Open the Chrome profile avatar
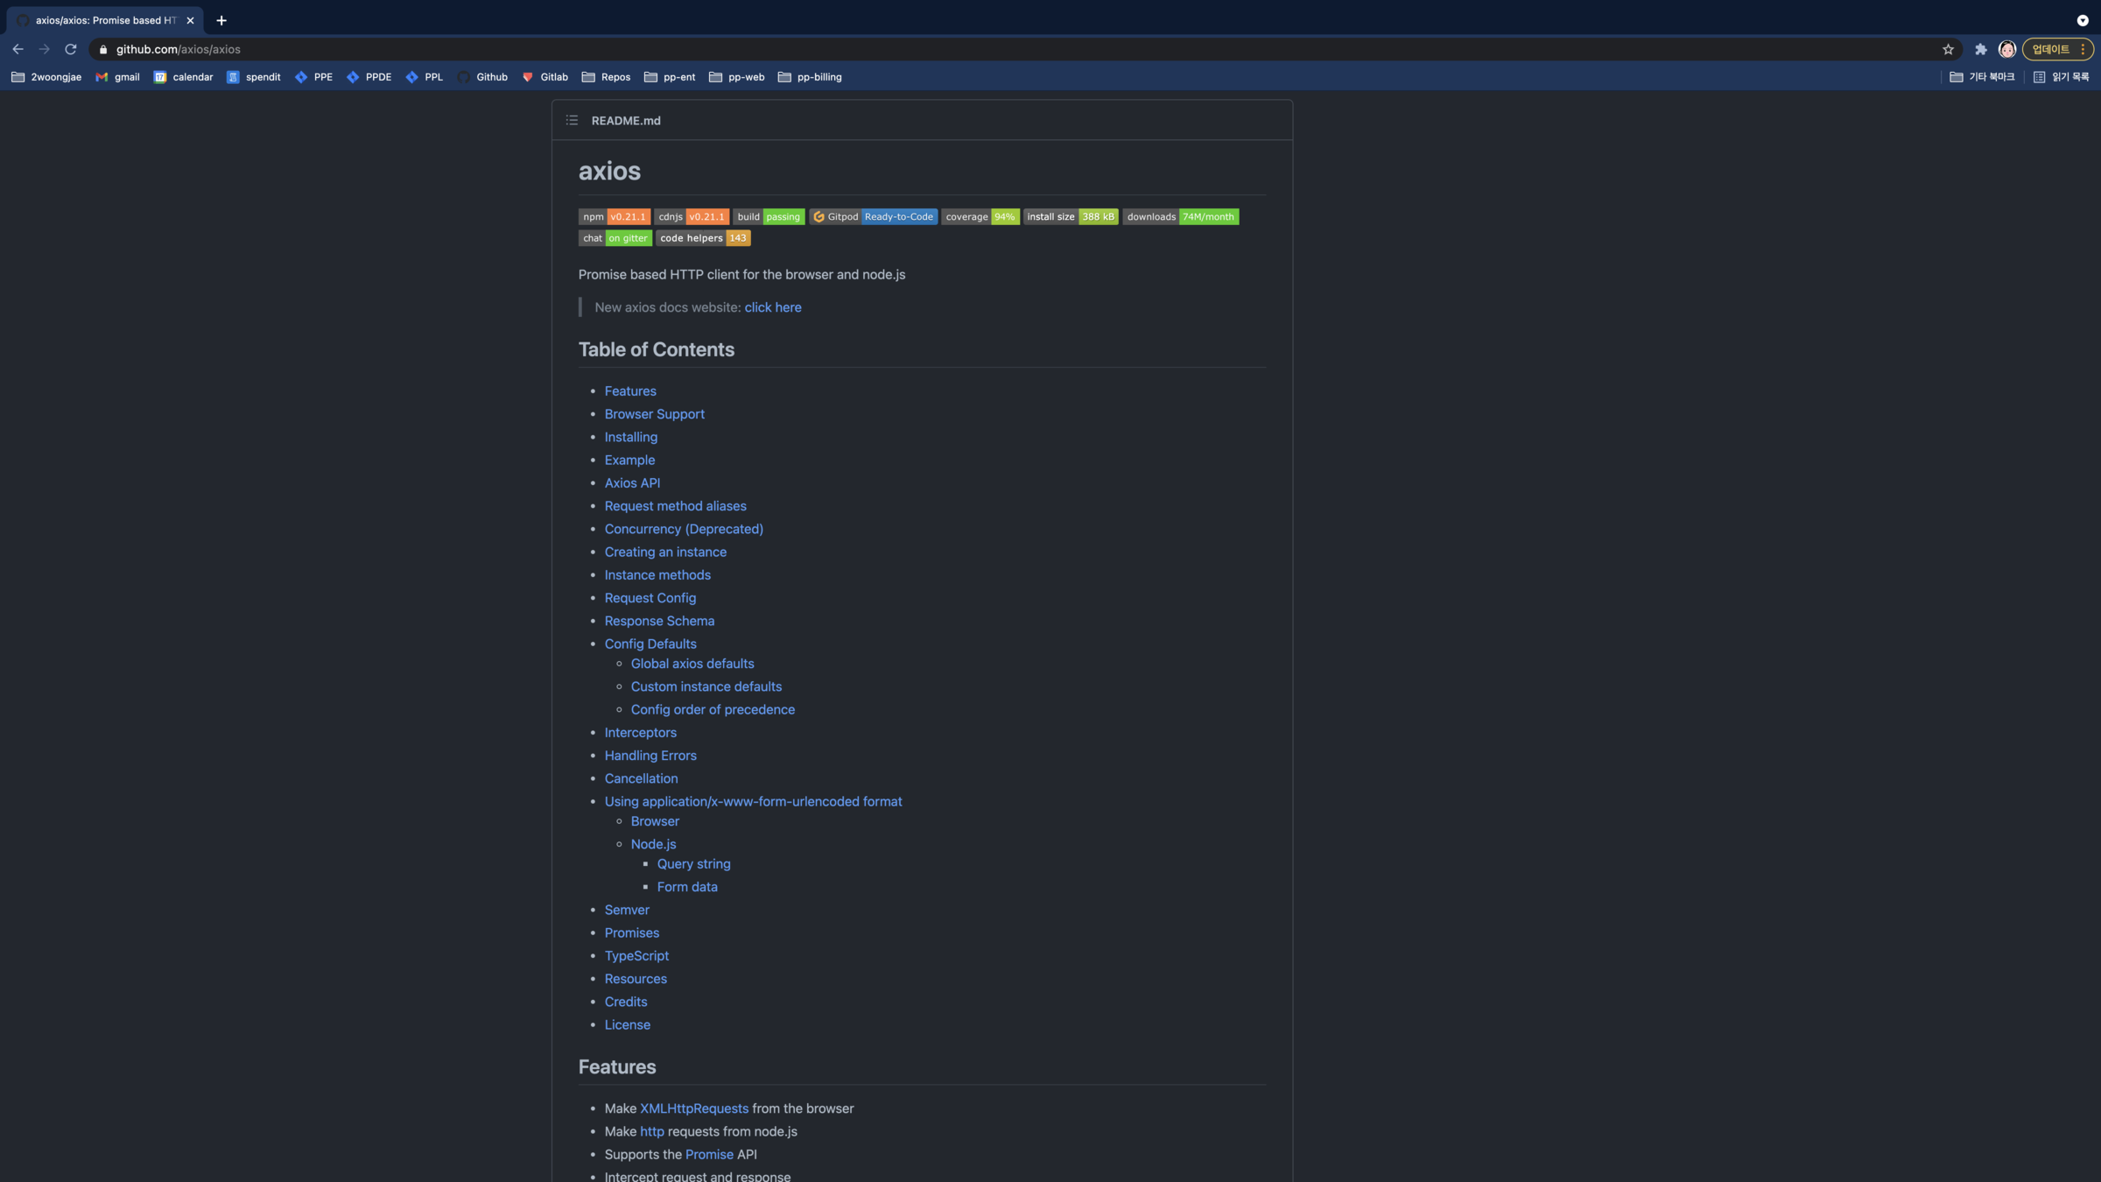2101x1182 pixels. point(2007,50)
